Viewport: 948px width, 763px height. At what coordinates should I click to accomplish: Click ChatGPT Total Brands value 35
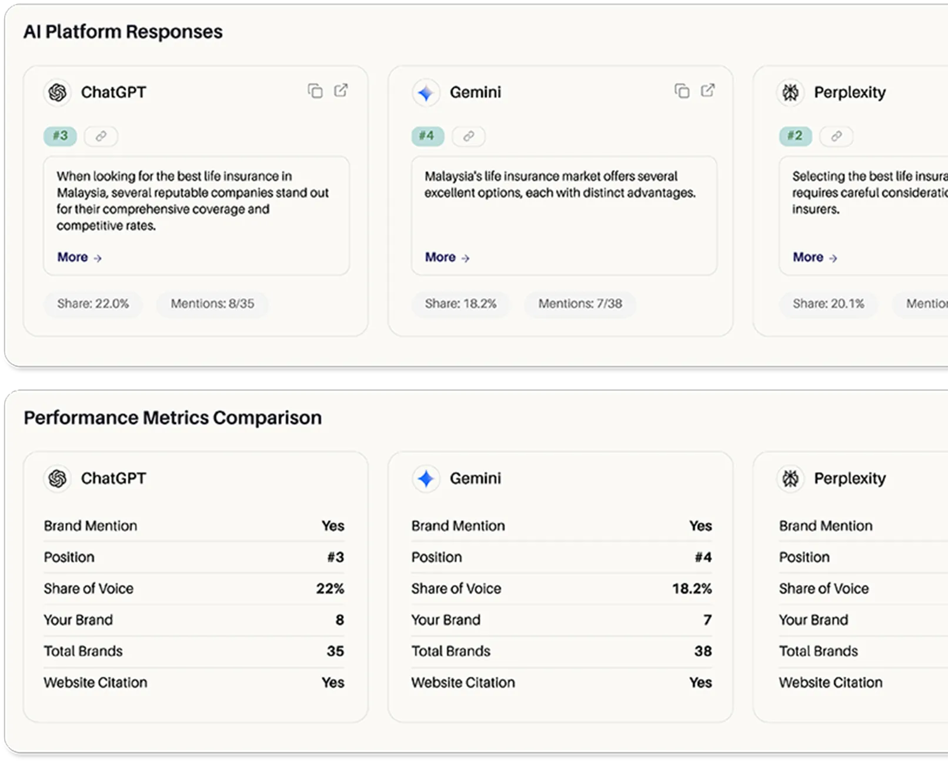pos(335,651)
